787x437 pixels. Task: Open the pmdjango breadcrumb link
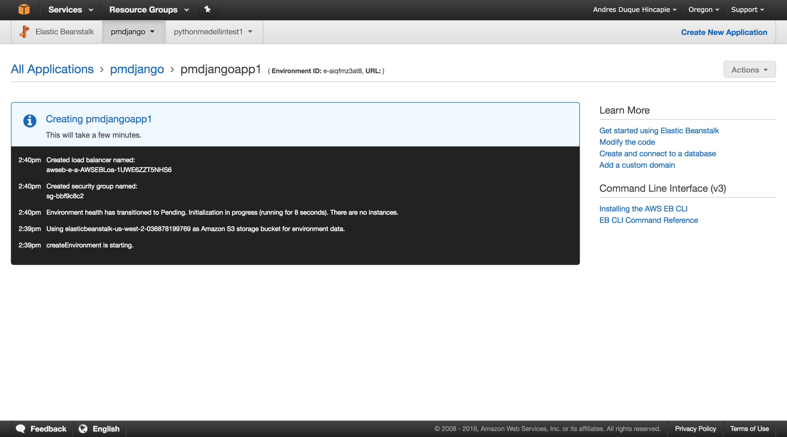click(137, 69)
